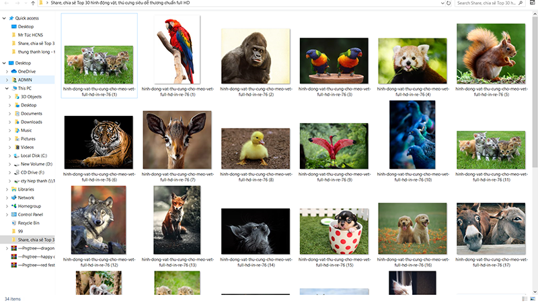This screenshot has width=538, height=303.
Task: Select the OneDrive cloud icon
Action: pos(14,71)
